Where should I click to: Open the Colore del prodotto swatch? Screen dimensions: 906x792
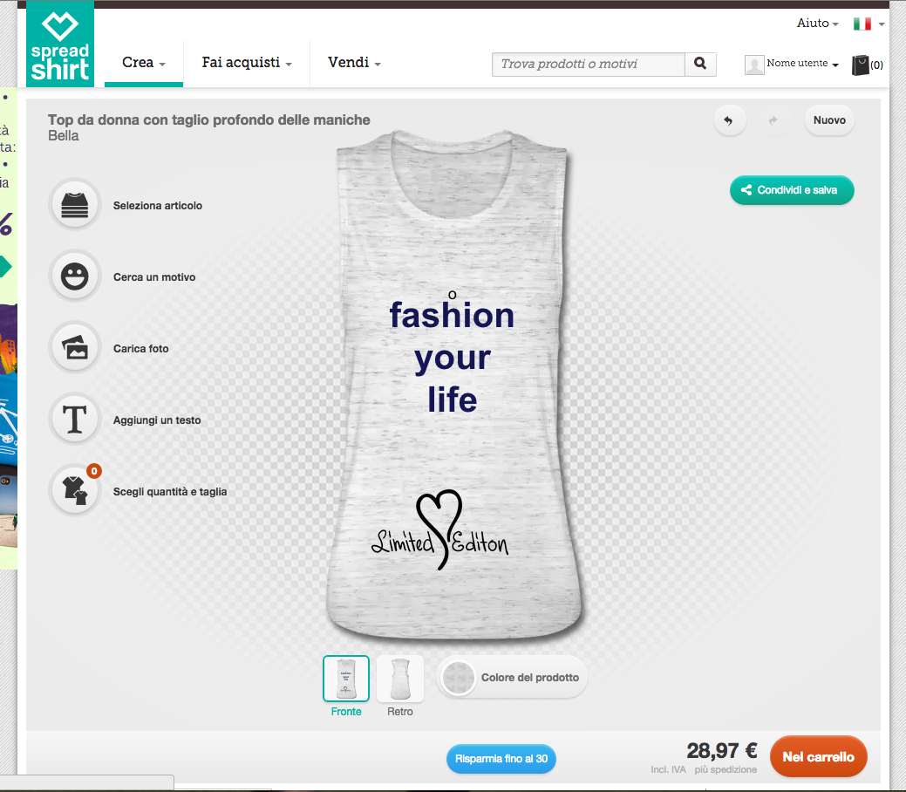click(x=458, y=678)
